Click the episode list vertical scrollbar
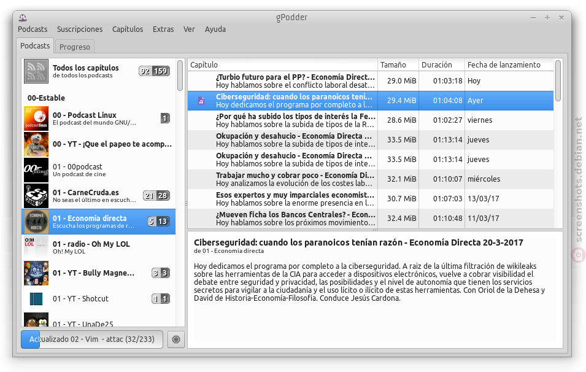 coord(558,81)
